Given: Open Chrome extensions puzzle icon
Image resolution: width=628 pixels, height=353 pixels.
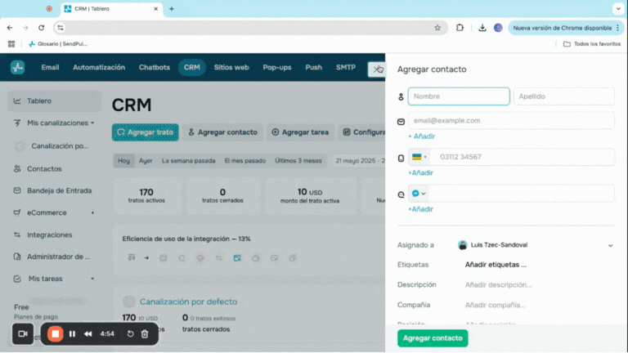Looking at the screenshot, I should tap(460, 28).
